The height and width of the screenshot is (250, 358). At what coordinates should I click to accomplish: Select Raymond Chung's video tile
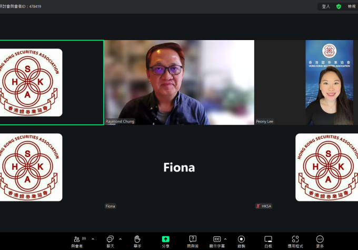179,82
